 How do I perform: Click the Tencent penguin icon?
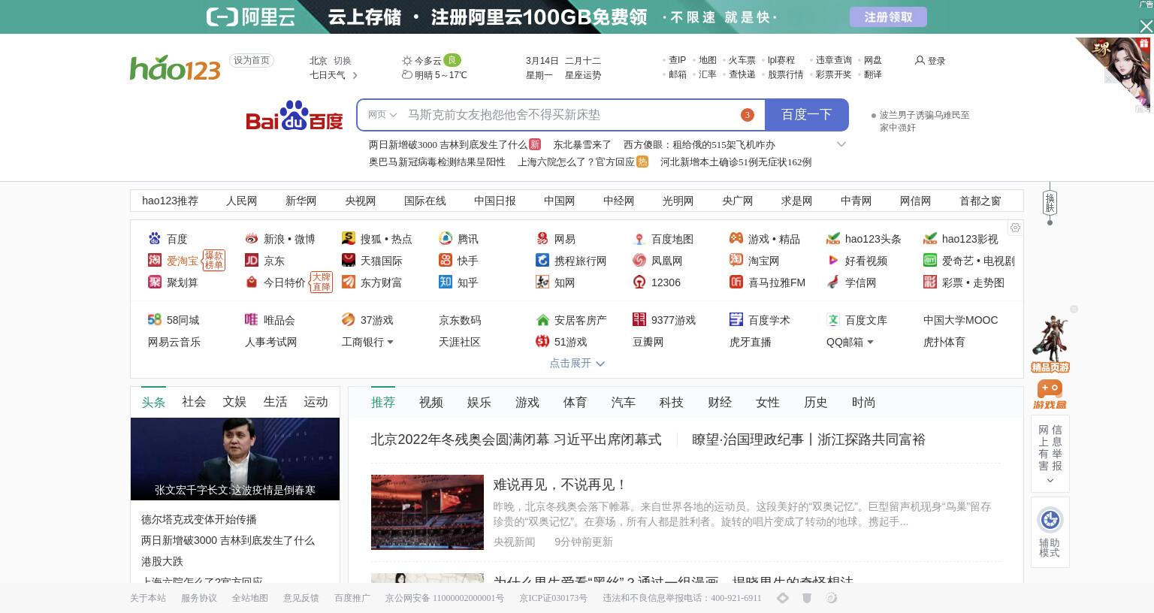pyautogui.click(x=446, y=239)
